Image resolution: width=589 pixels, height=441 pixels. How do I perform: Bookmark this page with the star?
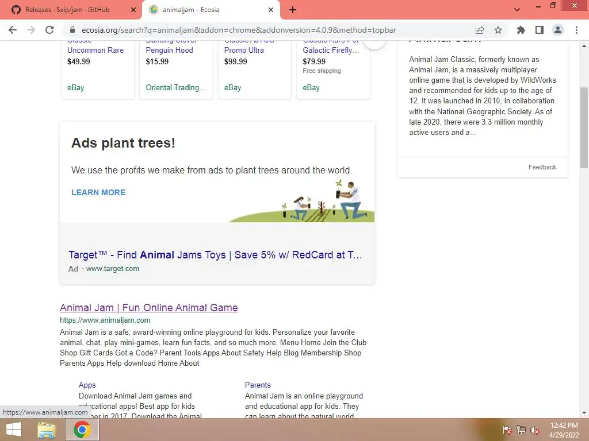click(498, 30)
